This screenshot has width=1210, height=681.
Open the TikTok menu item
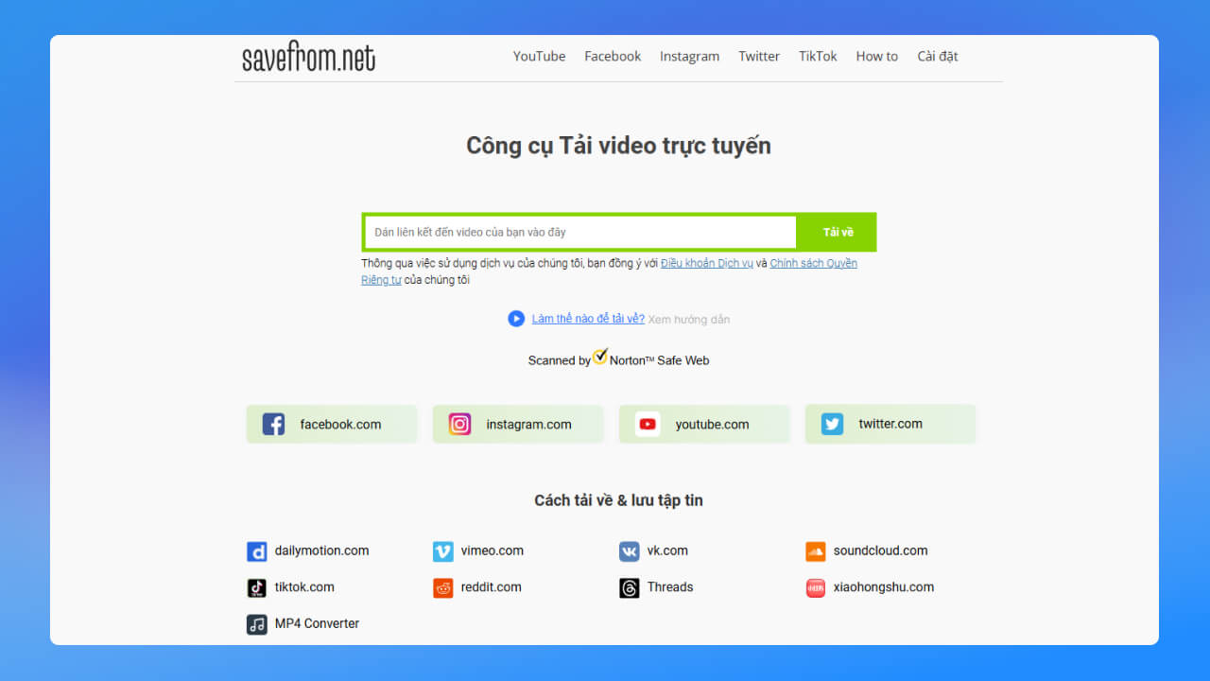818,57
